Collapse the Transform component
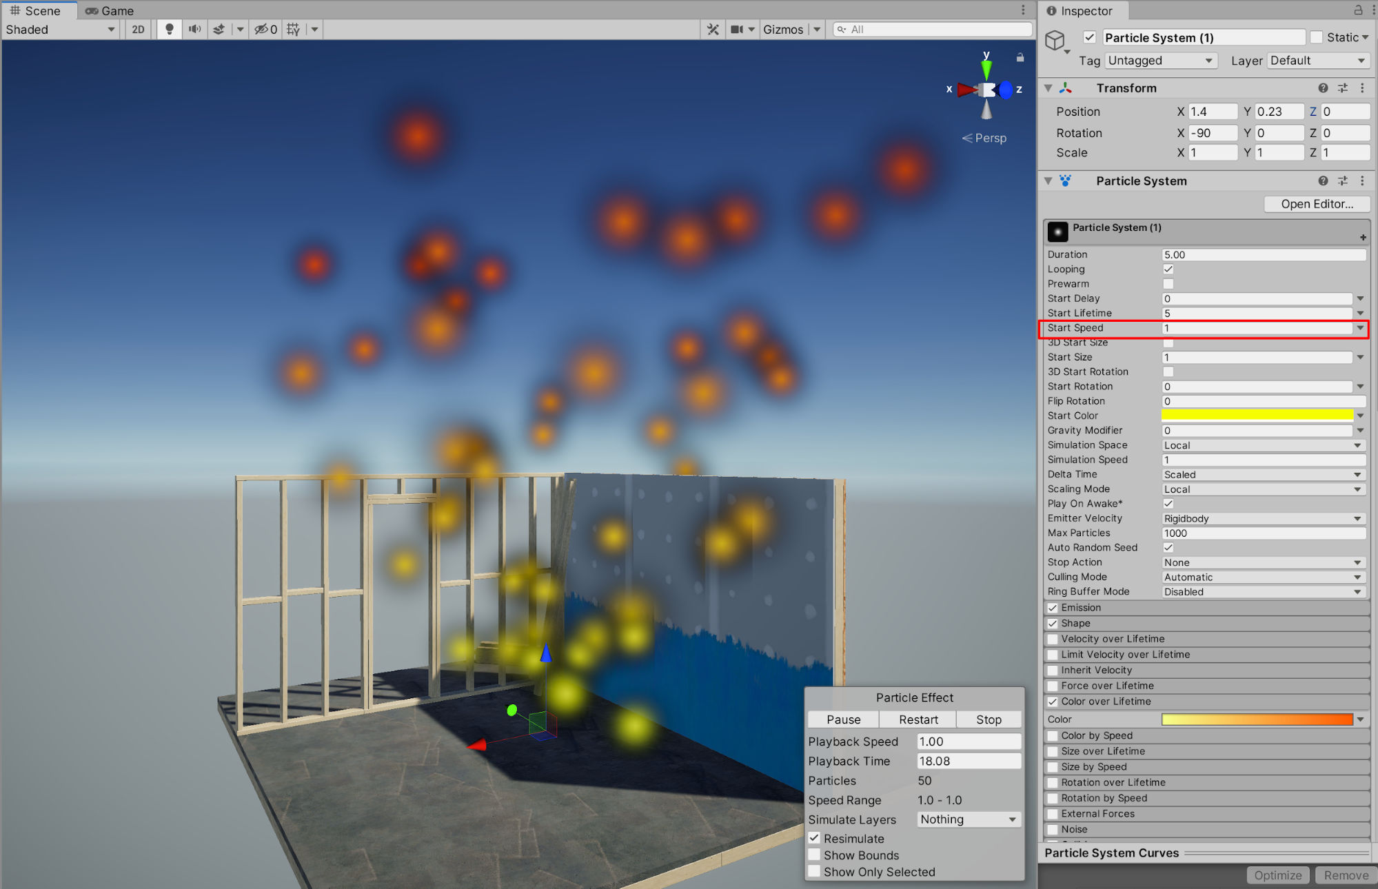Viewport: 1378px width, 889px height. 1048,88
